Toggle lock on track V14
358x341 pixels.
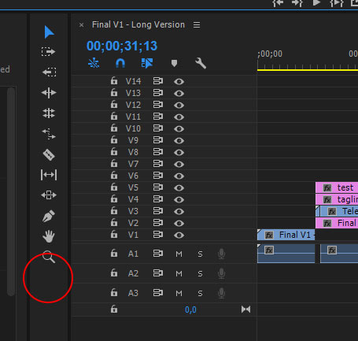[x=114, y=80]
